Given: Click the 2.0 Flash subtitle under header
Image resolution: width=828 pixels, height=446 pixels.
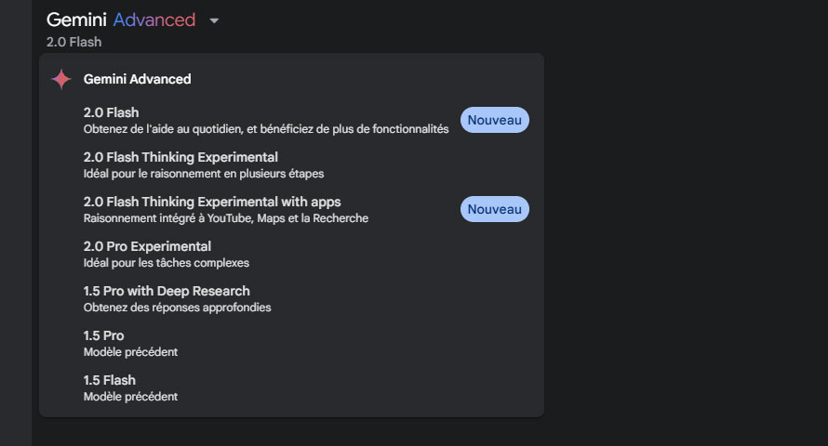Looking at the screenshot, I should tap(73, 42).
